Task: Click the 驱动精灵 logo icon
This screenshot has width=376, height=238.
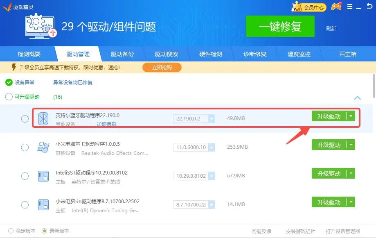Action: pyautogui.click(x=7, y=7)
